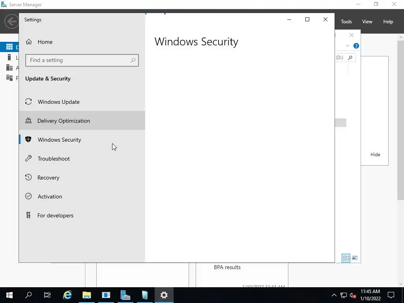Select the Dashboard icon in Server Manager

pos(9,47)
